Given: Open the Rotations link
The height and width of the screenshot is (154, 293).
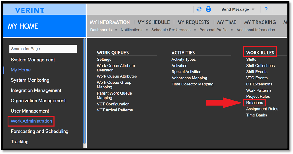Looking at the screenshot, I should [255, 103].
